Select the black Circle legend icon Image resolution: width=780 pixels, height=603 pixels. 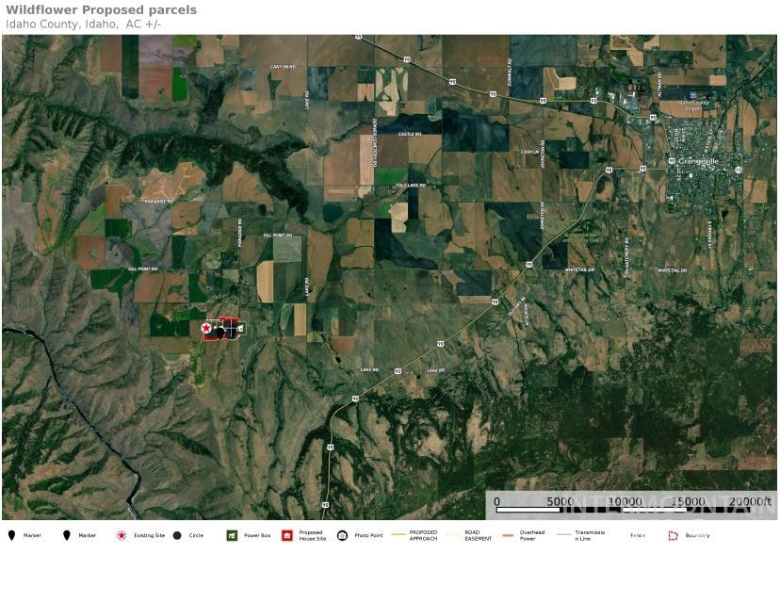click(177, 536)
